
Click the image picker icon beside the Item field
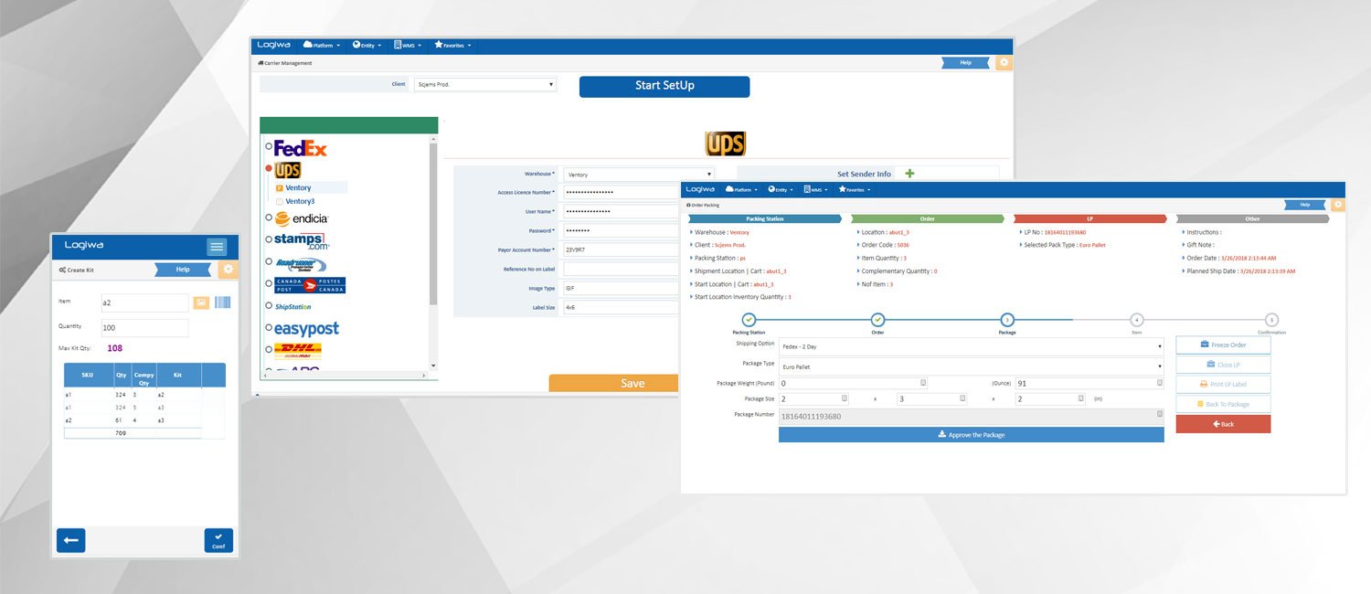[x=201, y=302]
